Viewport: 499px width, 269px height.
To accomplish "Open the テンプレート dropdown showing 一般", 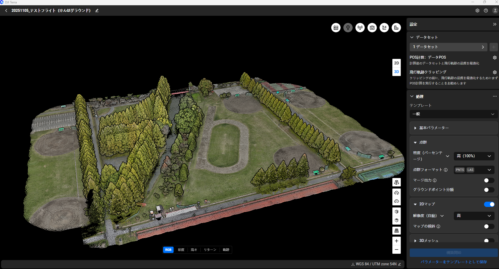I will click(453, 114).
